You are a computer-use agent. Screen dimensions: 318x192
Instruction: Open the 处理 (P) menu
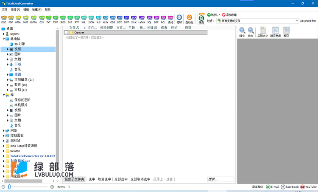coord(15,9)
